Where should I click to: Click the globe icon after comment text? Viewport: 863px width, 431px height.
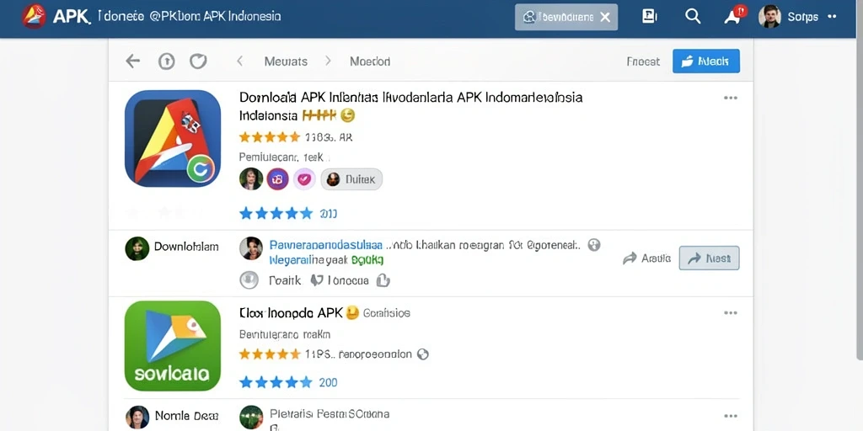point(594,245)
